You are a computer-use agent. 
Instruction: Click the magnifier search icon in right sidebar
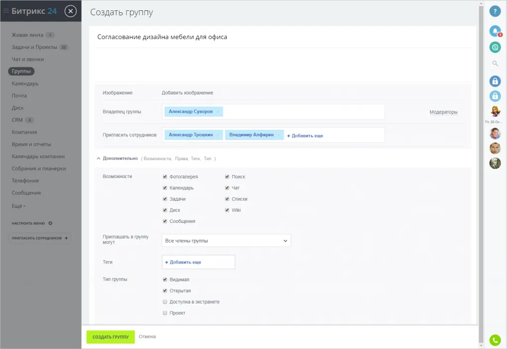[495, 64]
